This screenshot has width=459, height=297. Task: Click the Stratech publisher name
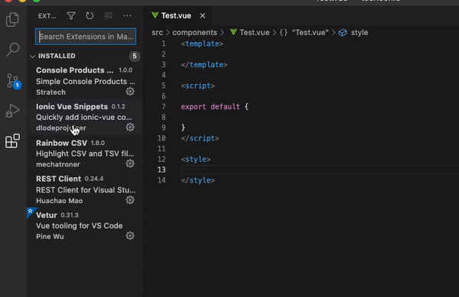coord(50,92)
